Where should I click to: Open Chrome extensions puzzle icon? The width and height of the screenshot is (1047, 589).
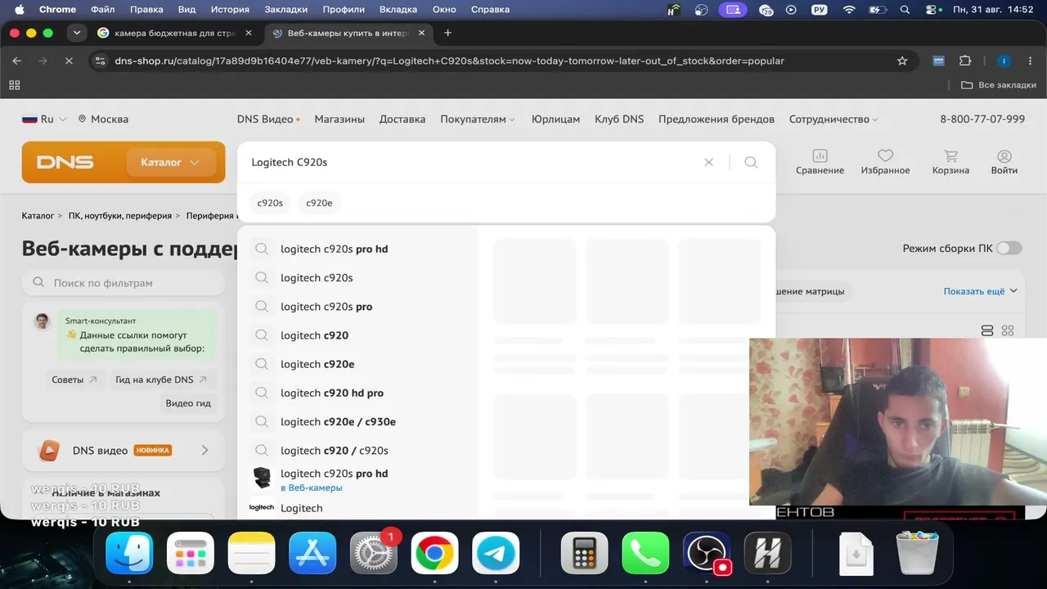point(965,61)
